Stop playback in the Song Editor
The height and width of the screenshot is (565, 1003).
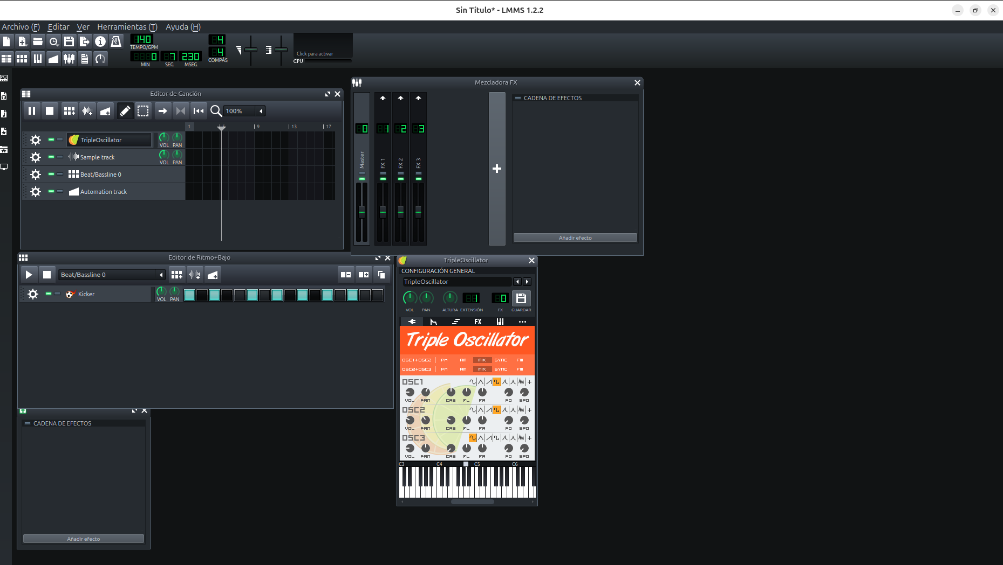[x=50, y=111]
